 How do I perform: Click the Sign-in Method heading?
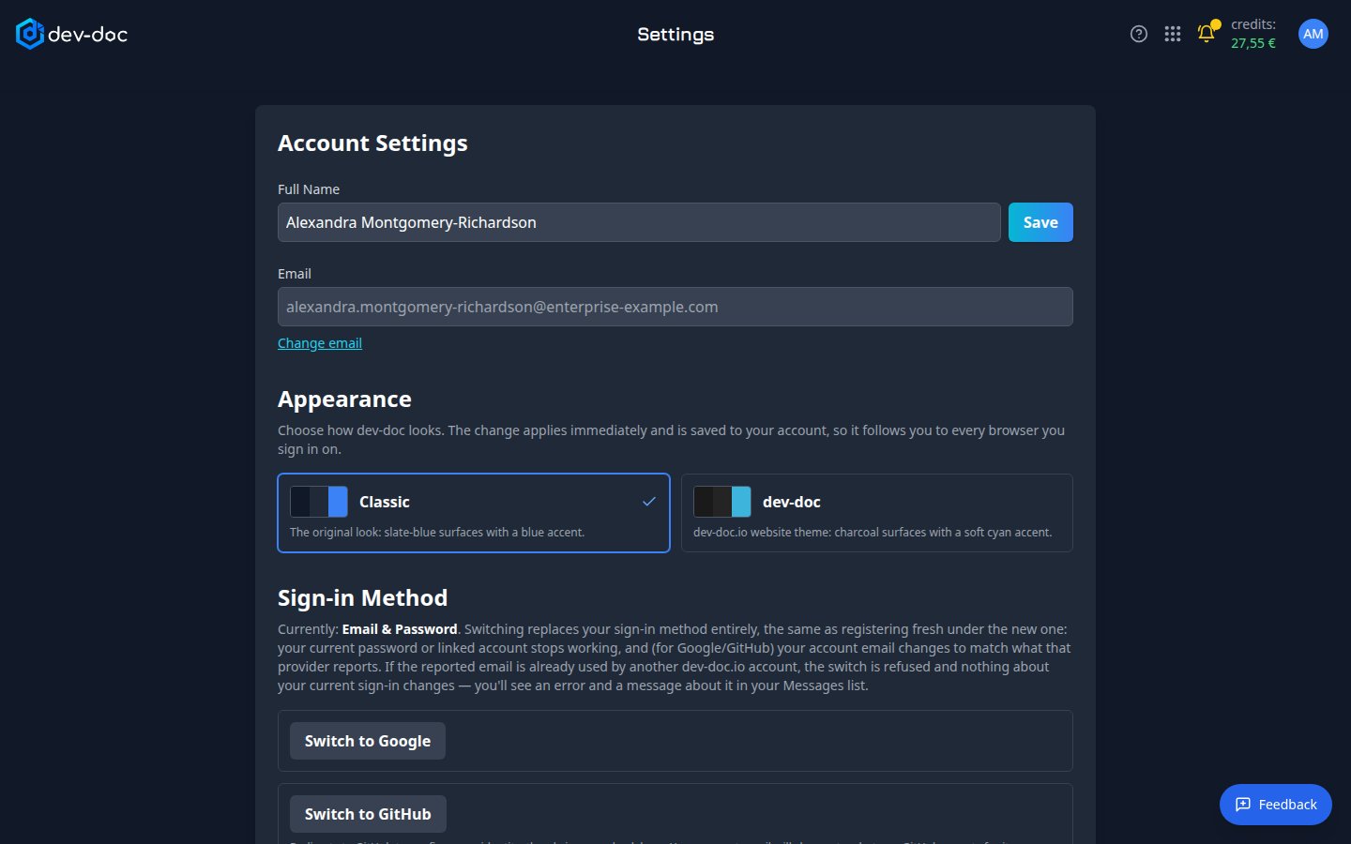click(x=362, y=598)
